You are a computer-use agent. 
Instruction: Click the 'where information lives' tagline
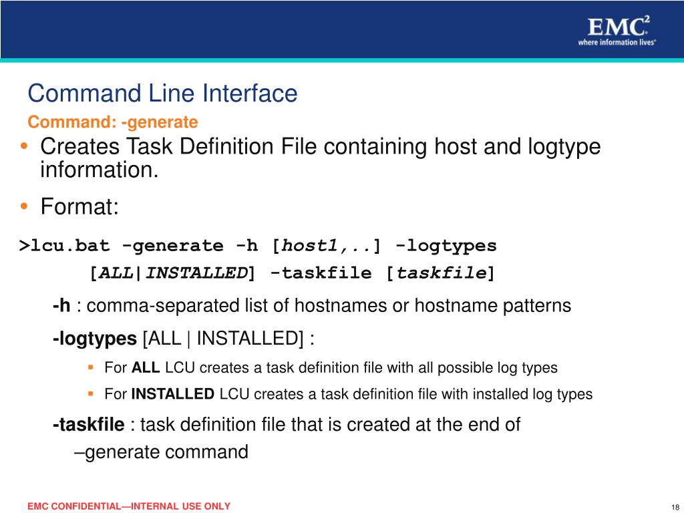[x=617, y=42]
